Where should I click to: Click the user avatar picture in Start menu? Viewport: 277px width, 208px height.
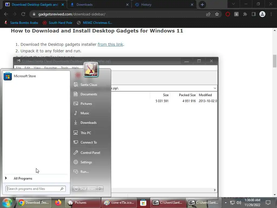click(91, 70)
